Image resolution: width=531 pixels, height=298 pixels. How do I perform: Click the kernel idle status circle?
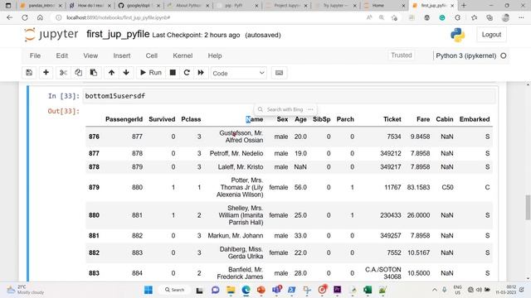[504, 55]
